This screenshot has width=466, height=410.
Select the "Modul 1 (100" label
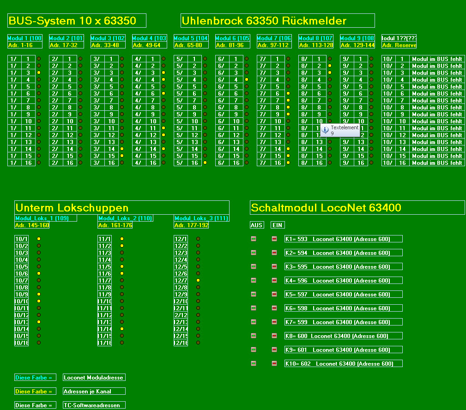click(25, 38)
